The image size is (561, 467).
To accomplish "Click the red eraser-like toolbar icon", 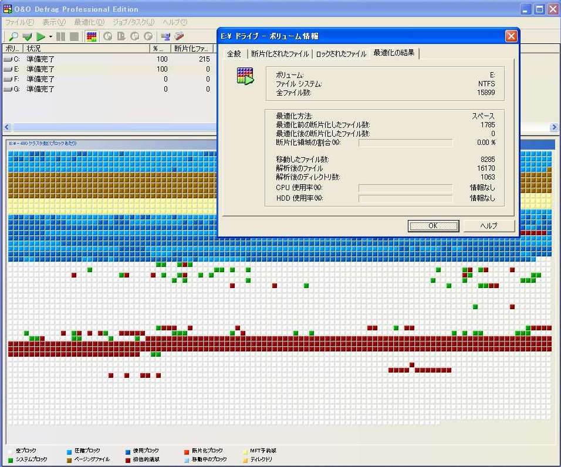I will (x=179, y=36).
